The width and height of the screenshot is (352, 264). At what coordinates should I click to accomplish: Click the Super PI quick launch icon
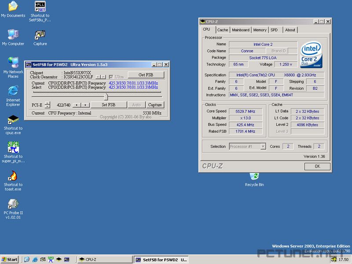51,260
